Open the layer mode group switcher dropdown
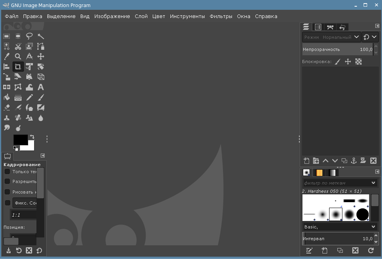This screenshot has height=259, width=382. click(x=370, y=37)
